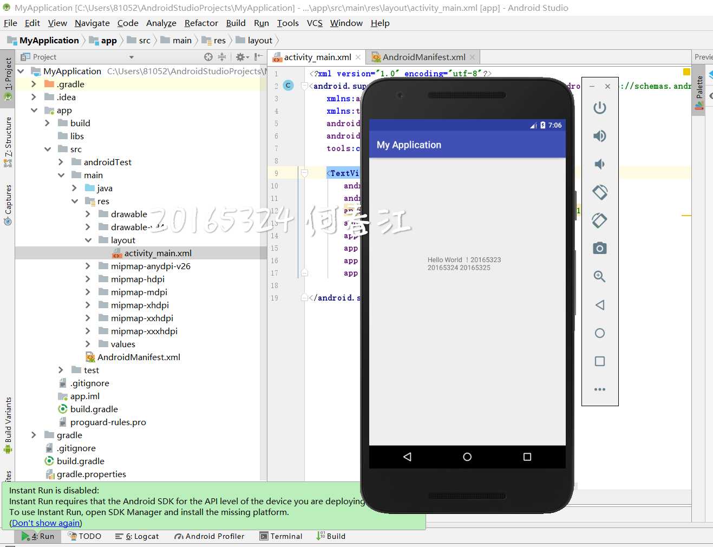Tap the Home button in phone navigation bar
Screen dimensions: 713x547
pyautogui.click(x=467, y=457)
